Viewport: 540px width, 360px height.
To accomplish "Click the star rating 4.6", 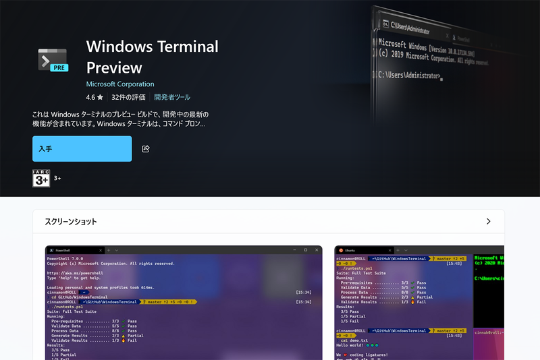I will pyautogui.click(x=94, y=97).
